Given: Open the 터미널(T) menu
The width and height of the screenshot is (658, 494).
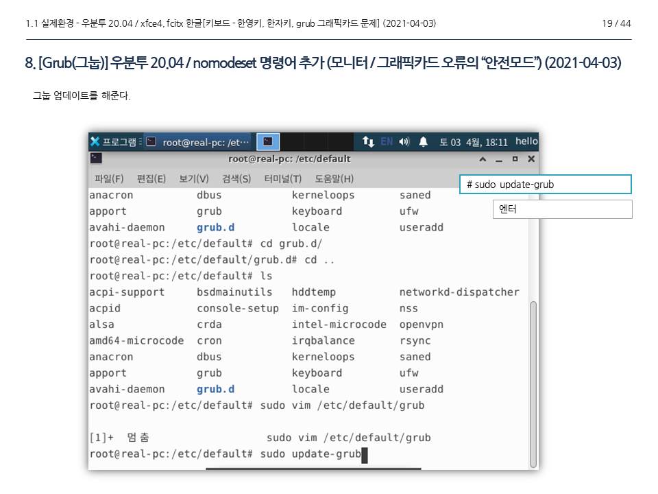Looking at the screenshot, I should point(283,178).
